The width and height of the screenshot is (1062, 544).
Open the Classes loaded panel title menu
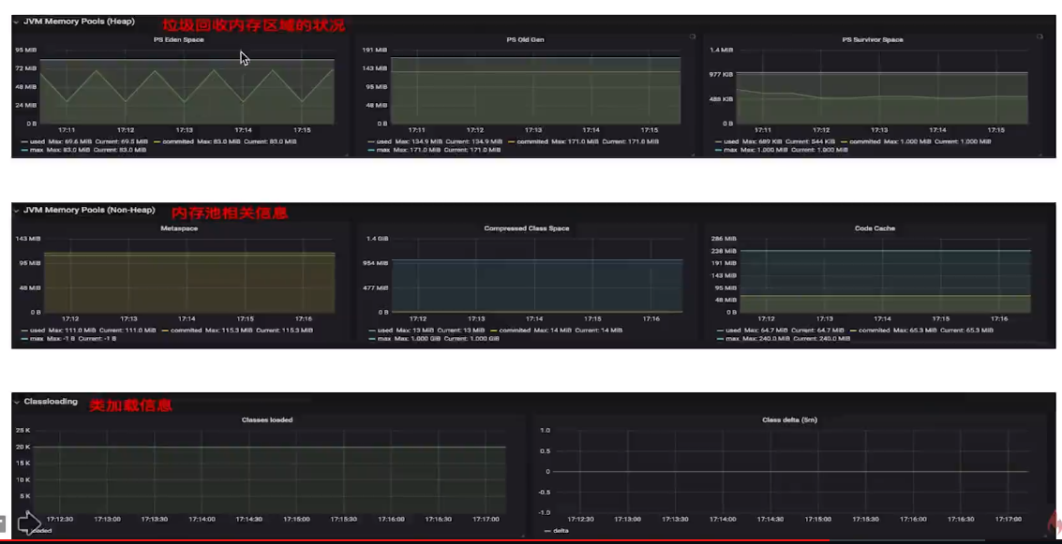click(x=267, y=420)
